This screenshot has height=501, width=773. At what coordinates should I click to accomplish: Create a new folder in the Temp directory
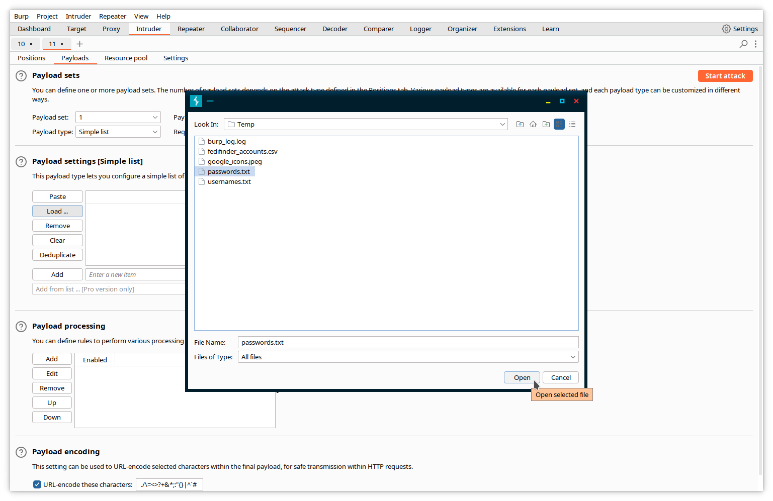[x=546, y=124]
